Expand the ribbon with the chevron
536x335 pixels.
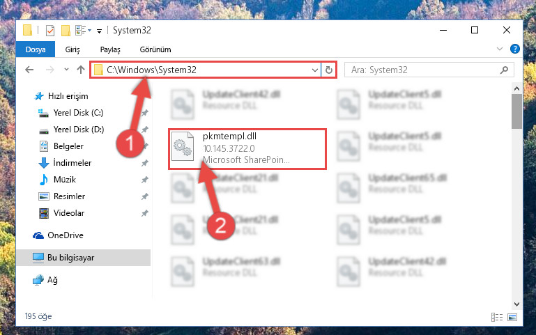pos(500,49)
